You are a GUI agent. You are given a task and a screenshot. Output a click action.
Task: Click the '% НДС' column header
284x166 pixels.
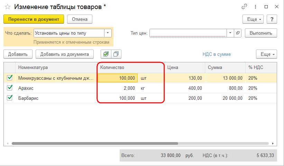(261, 68)
